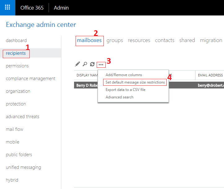The image size is (224, 189).
Task: Open the Office 365 app launcher grid
Action: tap(7, 7)
